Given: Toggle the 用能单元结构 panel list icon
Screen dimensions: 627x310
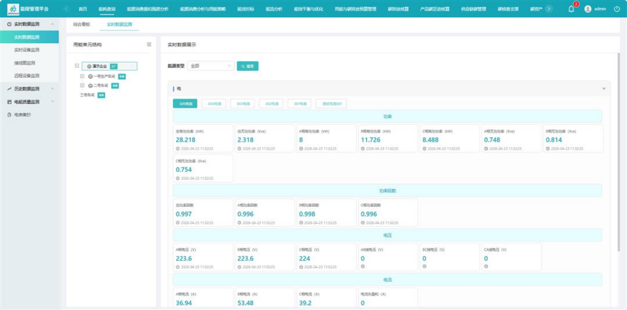Looking at the screenshot, I should point(149,45).
